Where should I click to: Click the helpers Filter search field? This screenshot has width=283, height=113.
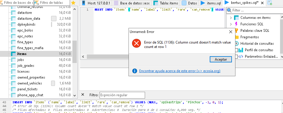pos(255,10)
